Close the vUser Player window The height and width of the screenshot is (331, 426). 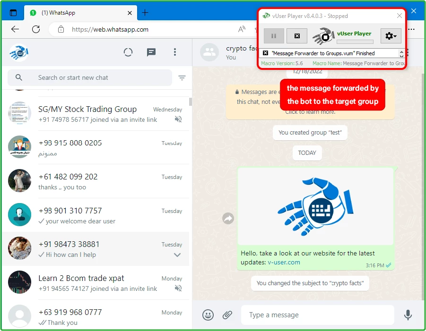point(400,16)
